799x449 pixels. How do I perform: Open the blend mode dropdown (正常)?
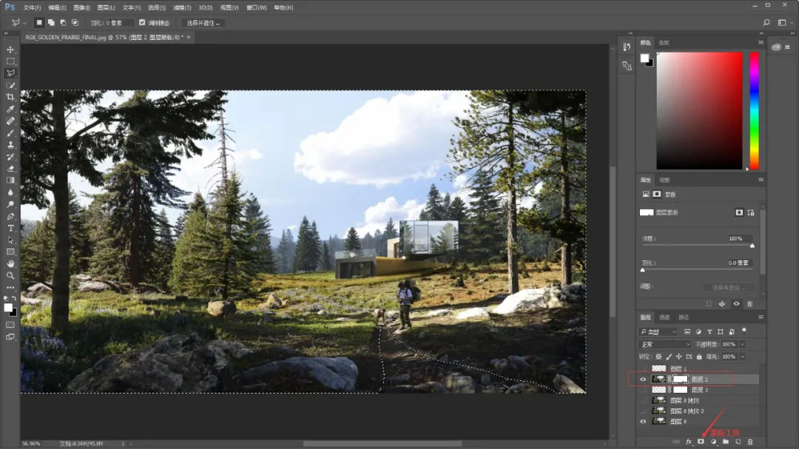(x=664, y=345)
